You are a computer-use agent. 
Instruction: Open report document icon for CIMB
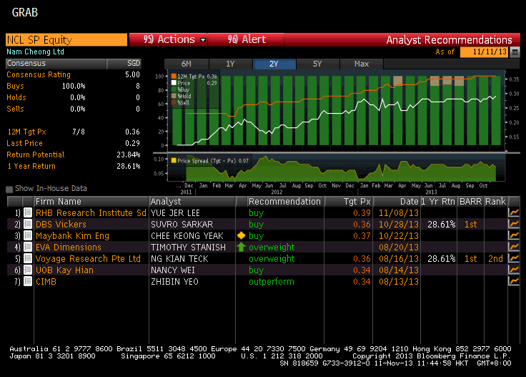click(28, 281)
